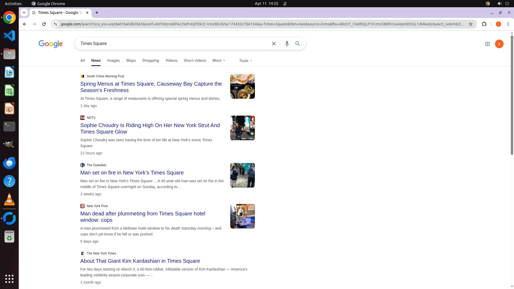Click the voice search microphone icon
The height and width of the screenshot is (289, 514).
(x=287, y=44)
